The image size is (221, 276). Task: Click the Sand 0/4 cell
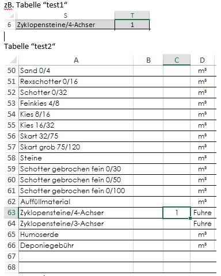click(x=76, y=71)
